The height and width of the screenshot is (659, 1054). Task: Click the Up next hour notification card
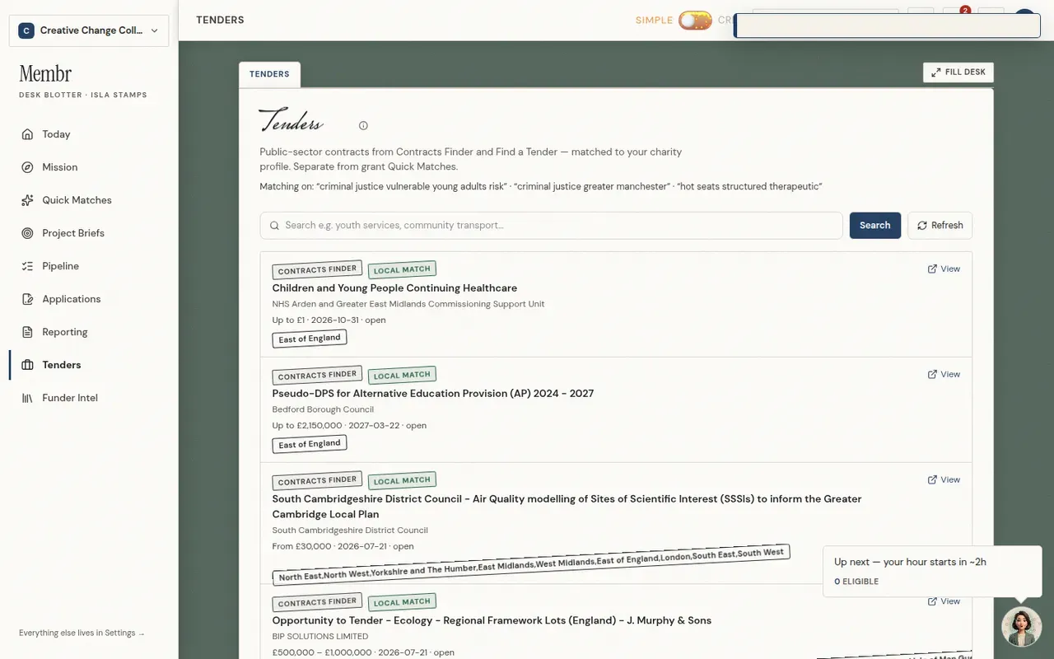point(932,571)
